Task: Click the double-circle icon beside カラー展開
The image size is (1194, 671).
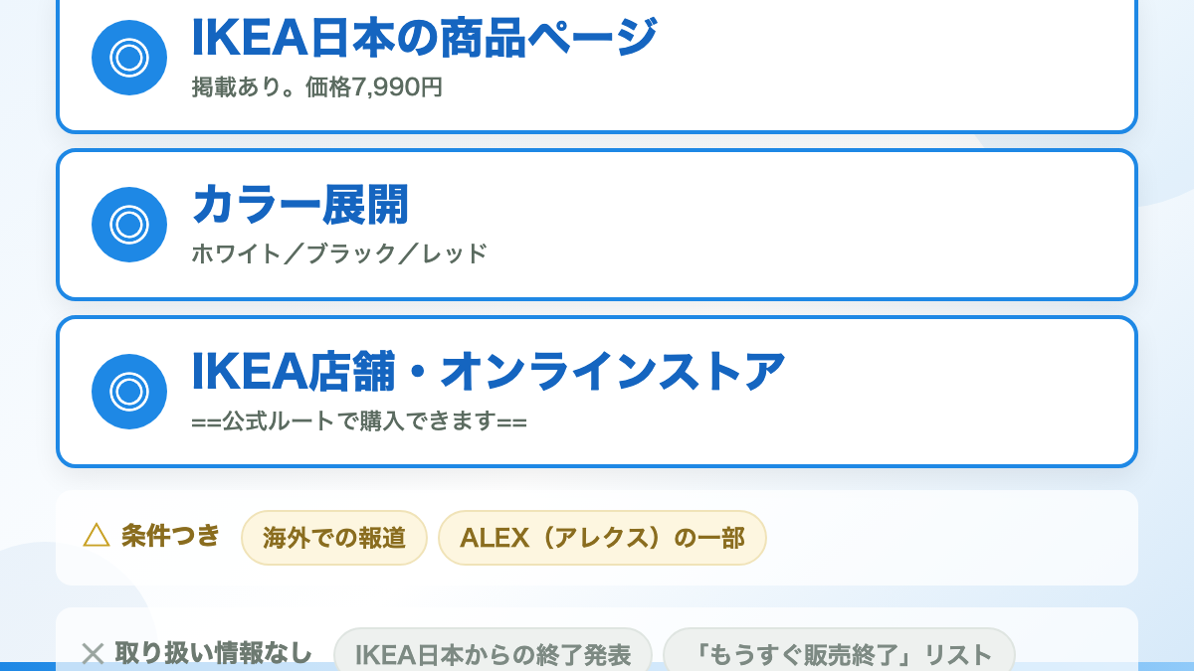Action: coord(129,225)
